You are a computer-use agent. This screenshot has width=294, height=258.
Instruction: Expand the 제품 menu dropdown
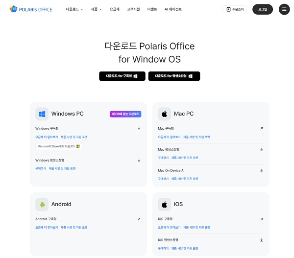pos(96,9)
